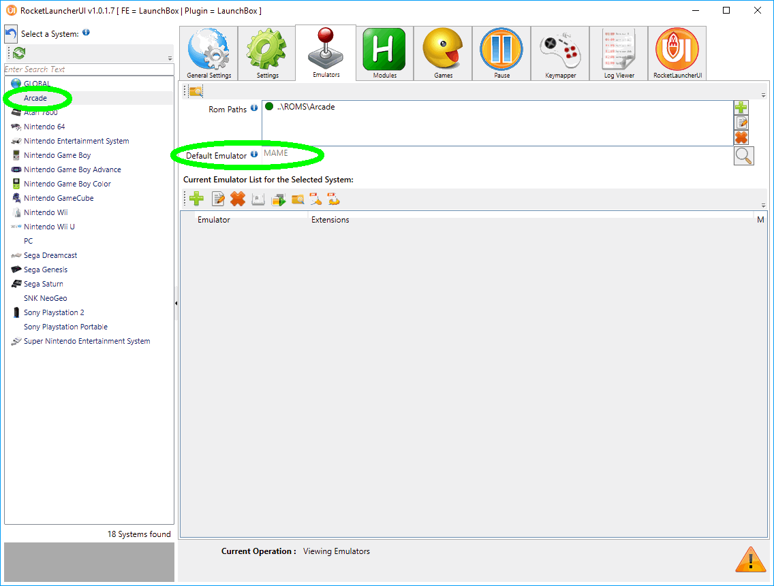This screenshot has height=586, width=774.
Task: Choose the GLOBAL system entry
Action: (37, 84)
